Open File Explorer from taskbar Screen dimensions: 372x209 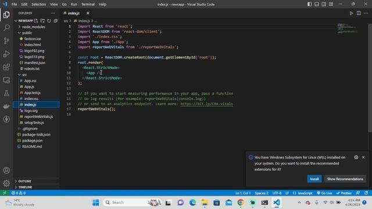click(205, 203)
